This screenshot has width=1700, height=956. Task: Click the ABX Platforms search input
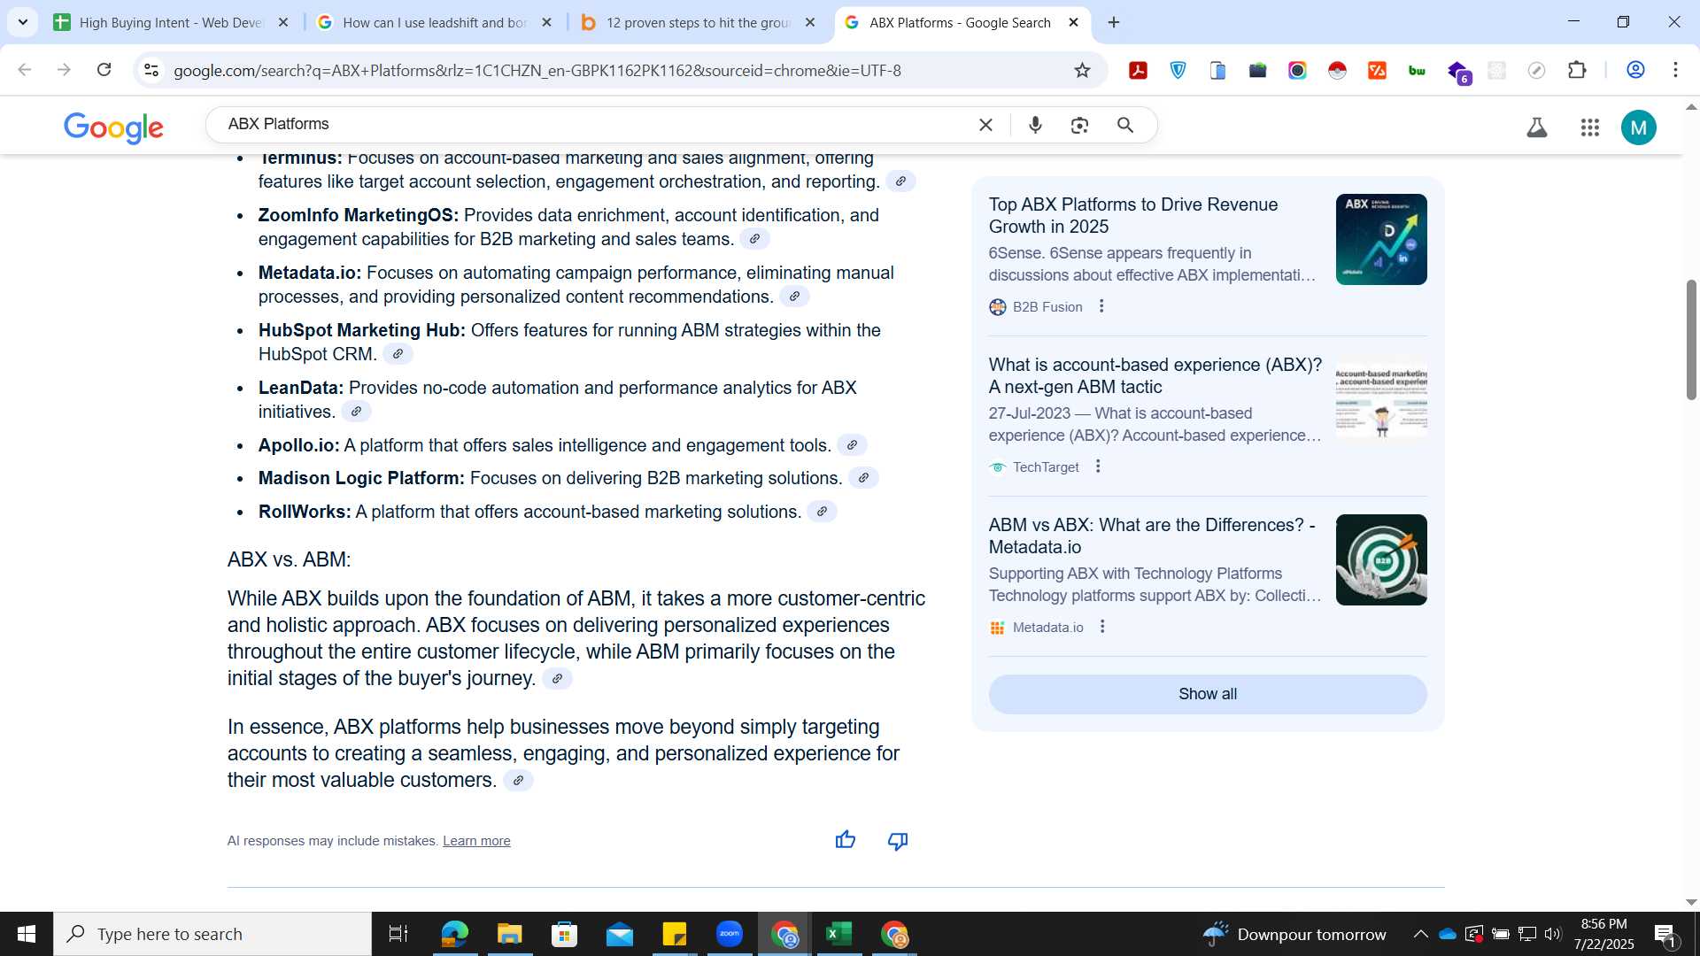point(593,125)
